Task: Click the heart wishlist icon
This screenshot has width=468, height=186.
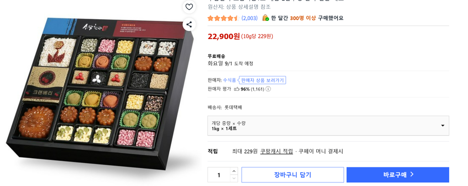Action: (189, 6)
